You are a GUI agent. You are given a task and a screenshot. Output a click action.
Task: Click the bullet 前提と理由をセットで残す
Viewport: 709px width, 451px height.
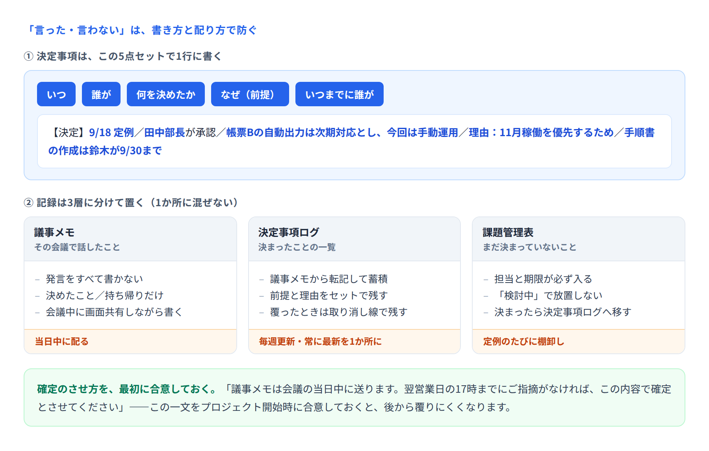pos(329,296)
